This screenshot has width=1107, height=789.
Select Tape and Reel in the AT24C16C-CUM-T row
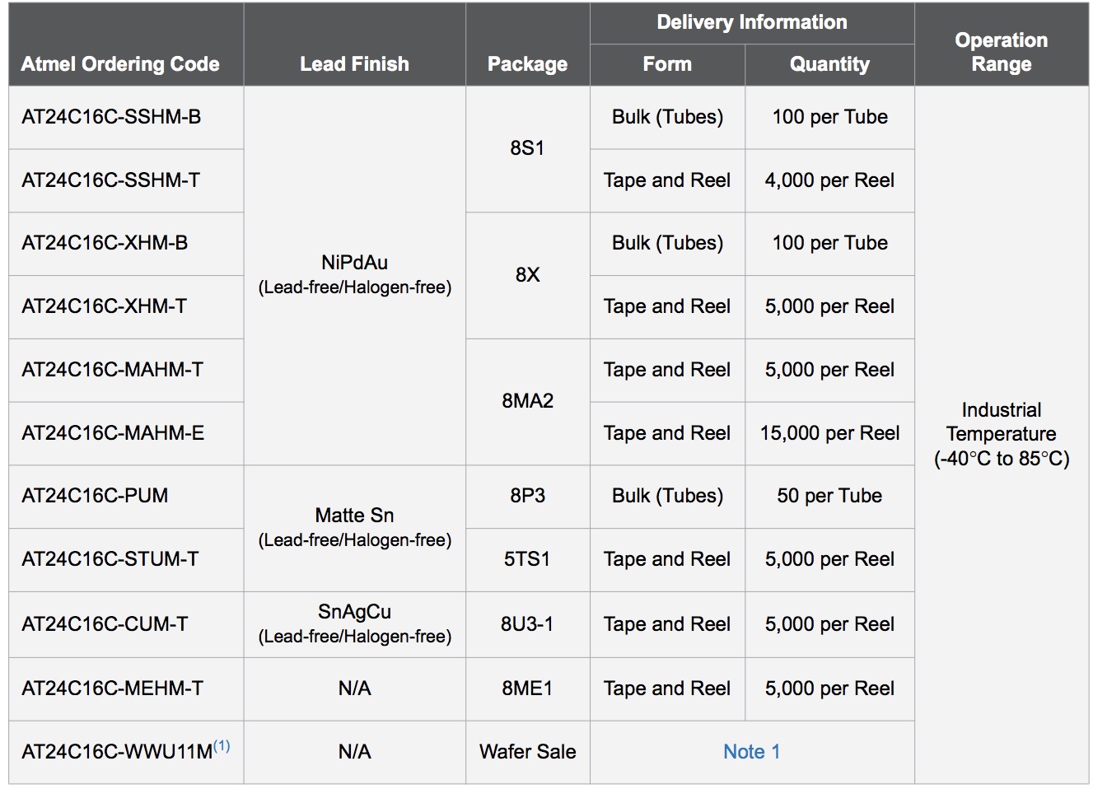667,624
